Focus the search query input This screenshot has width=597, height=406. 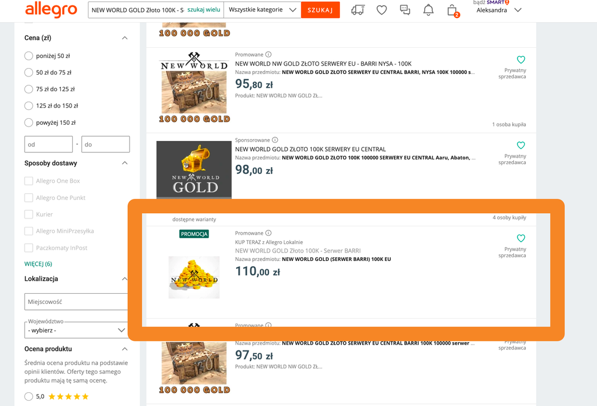[138, 10]
